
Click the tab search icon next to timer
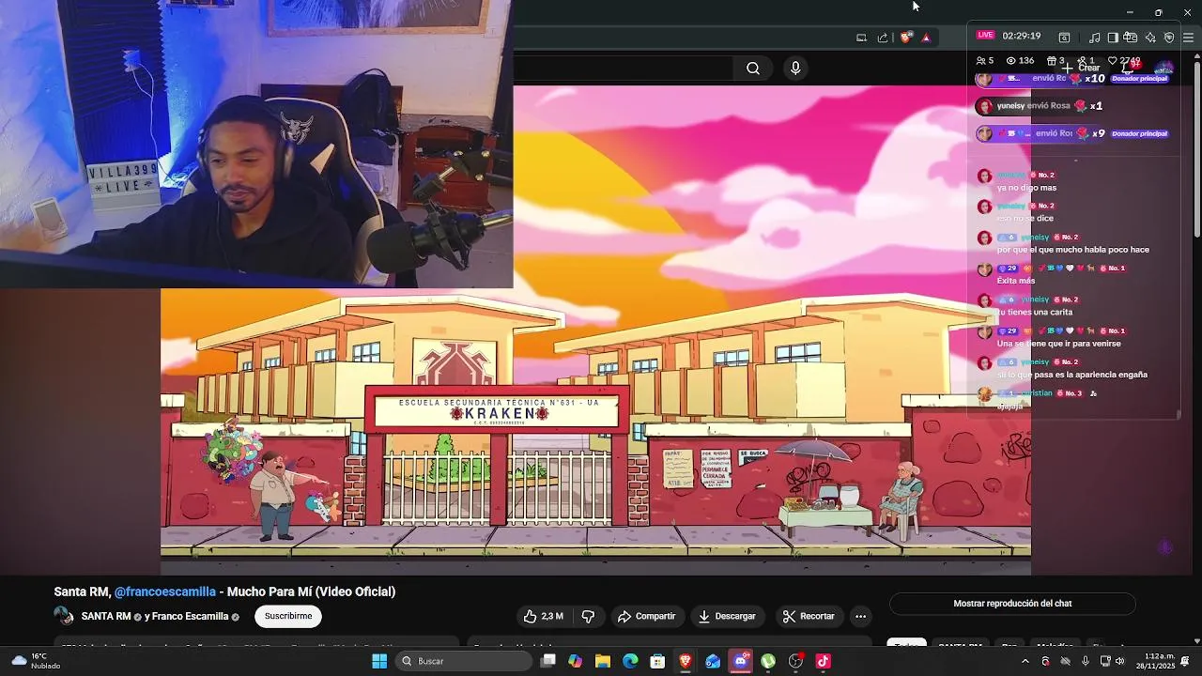(x=1064, y=38)
